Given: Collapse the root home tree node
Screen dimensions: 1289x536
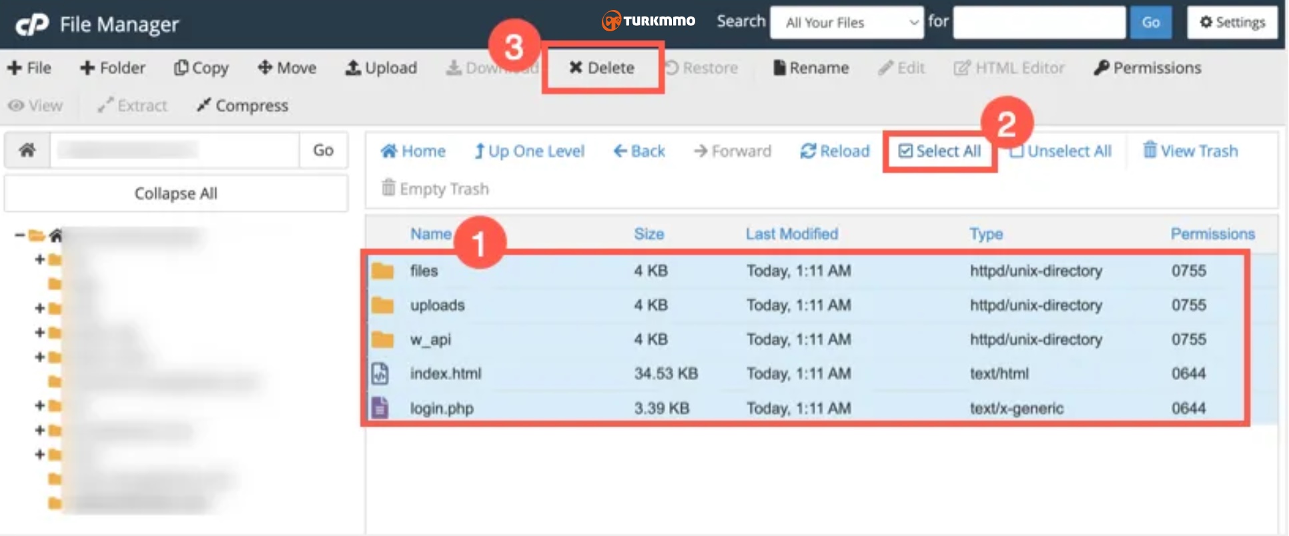Looking at the screenshot, I should click(x=19, y=235).
